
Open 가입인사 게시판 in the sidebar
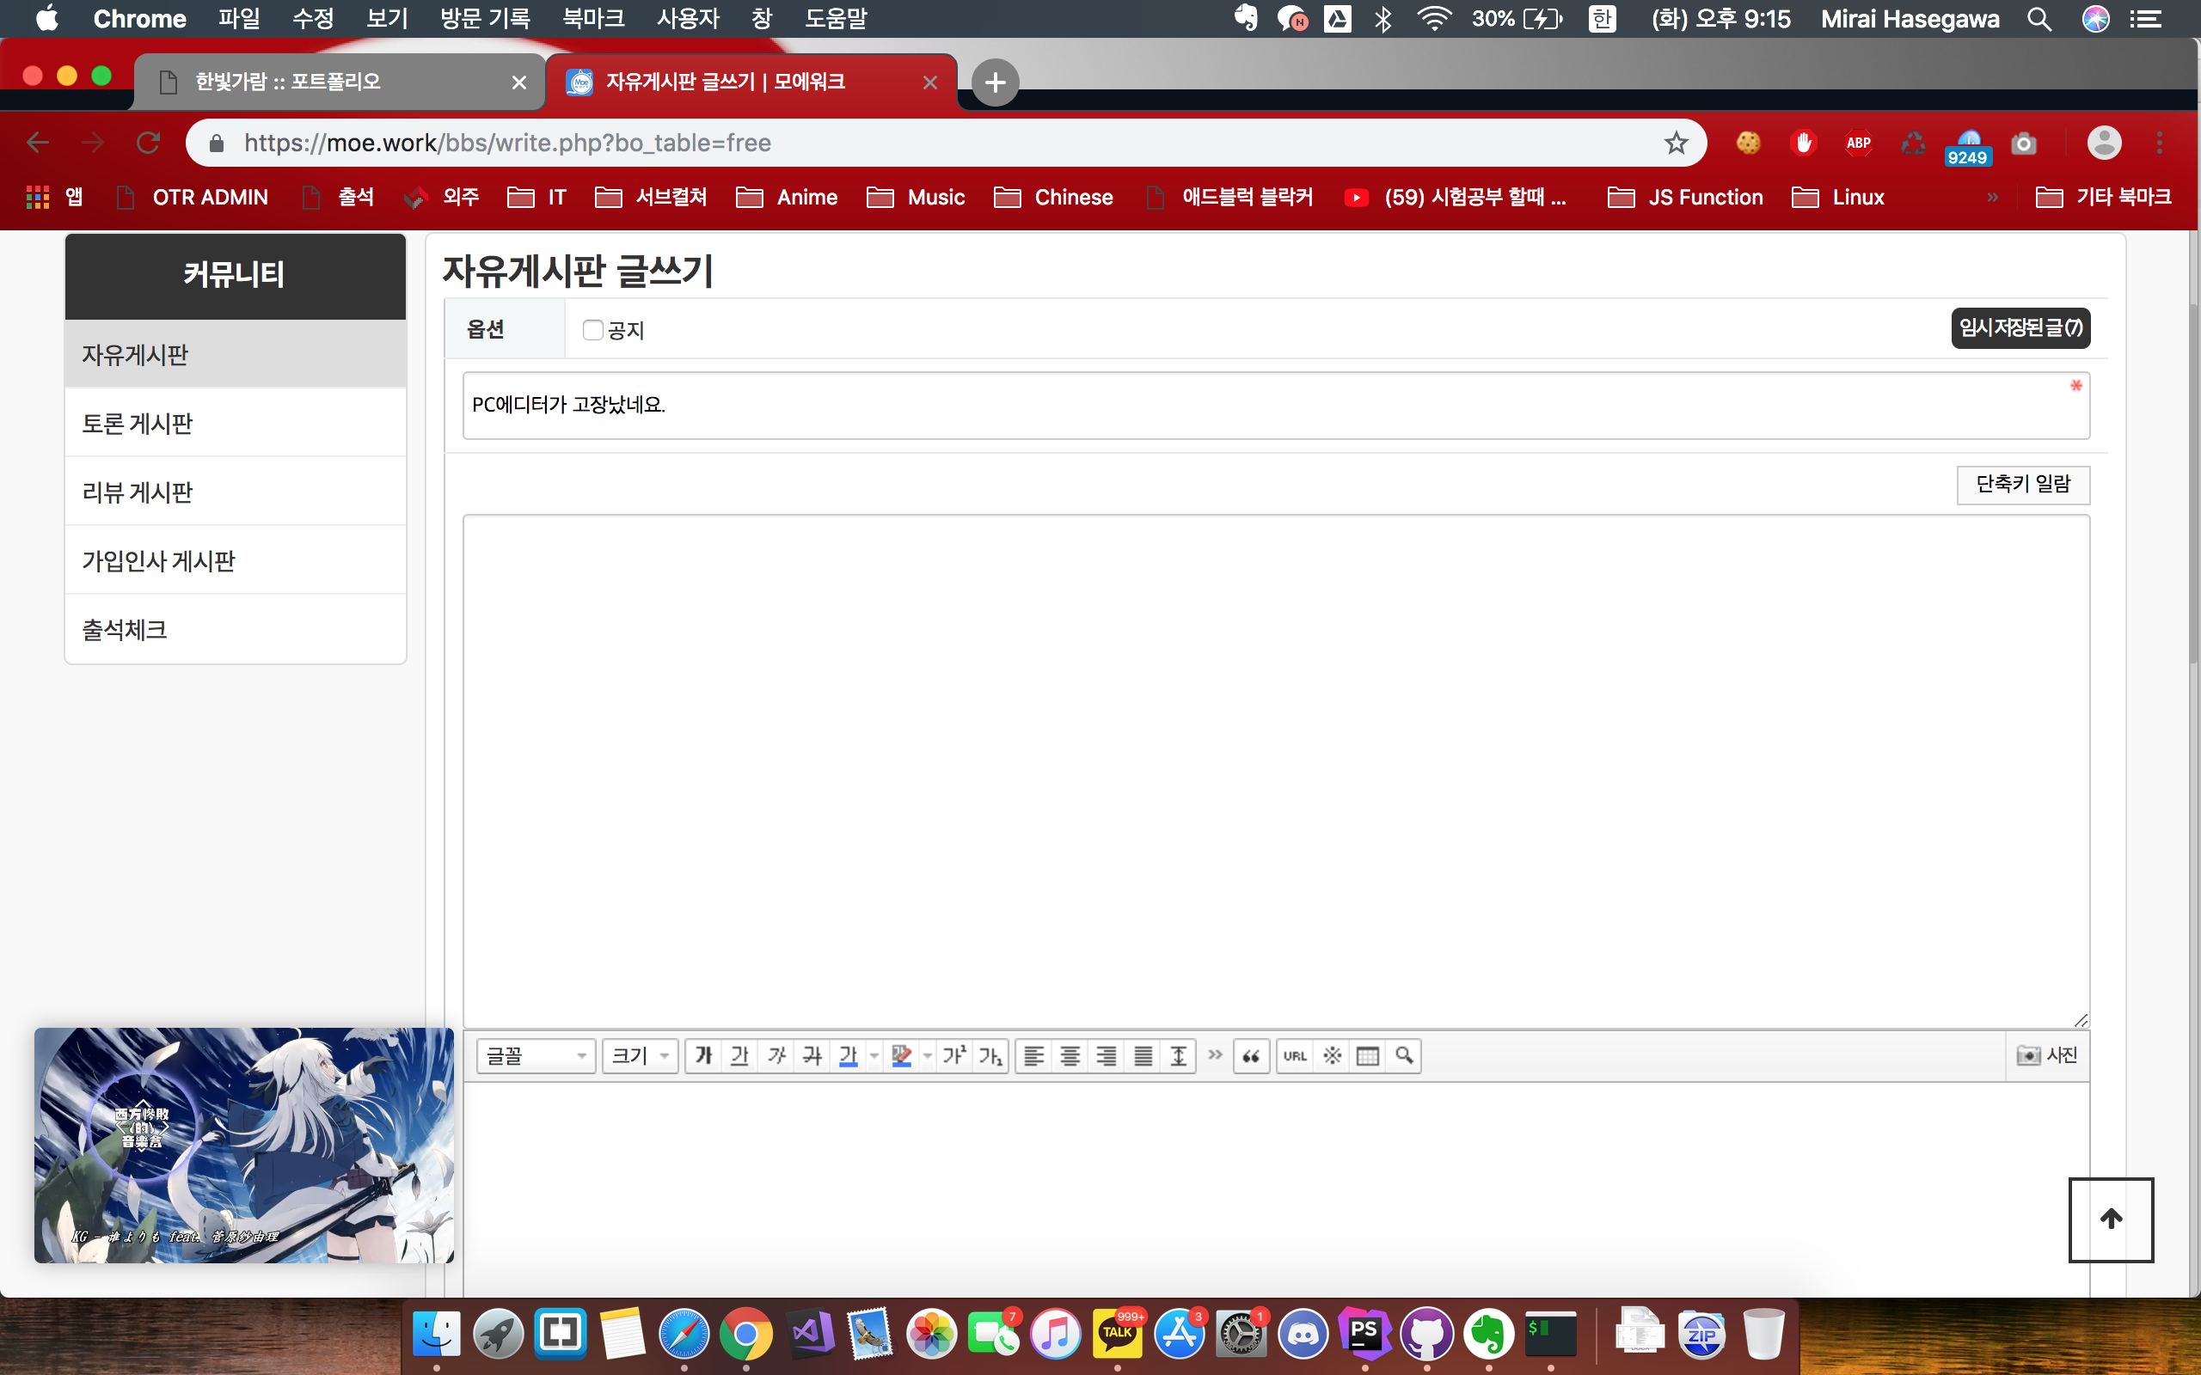pos(236,560)
